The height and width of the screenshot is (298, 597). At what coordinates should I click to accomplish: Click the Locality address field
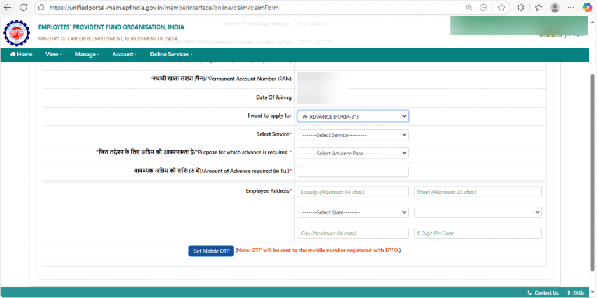353,192
